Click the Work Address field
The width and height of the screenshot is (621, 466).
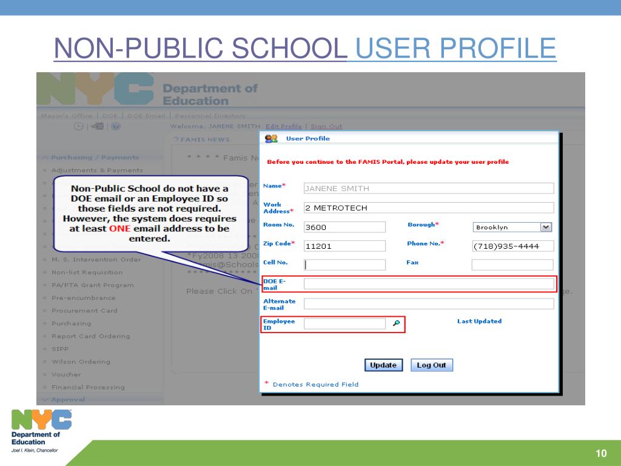coord(429,208)
